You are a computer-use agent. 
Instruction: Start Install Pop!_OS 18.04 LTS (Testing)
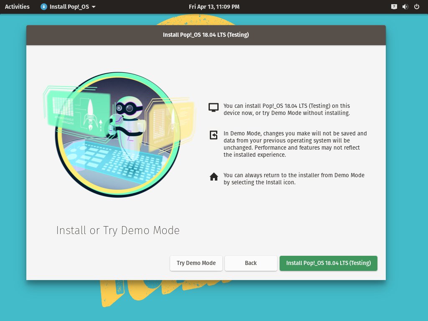coord(329,263)
